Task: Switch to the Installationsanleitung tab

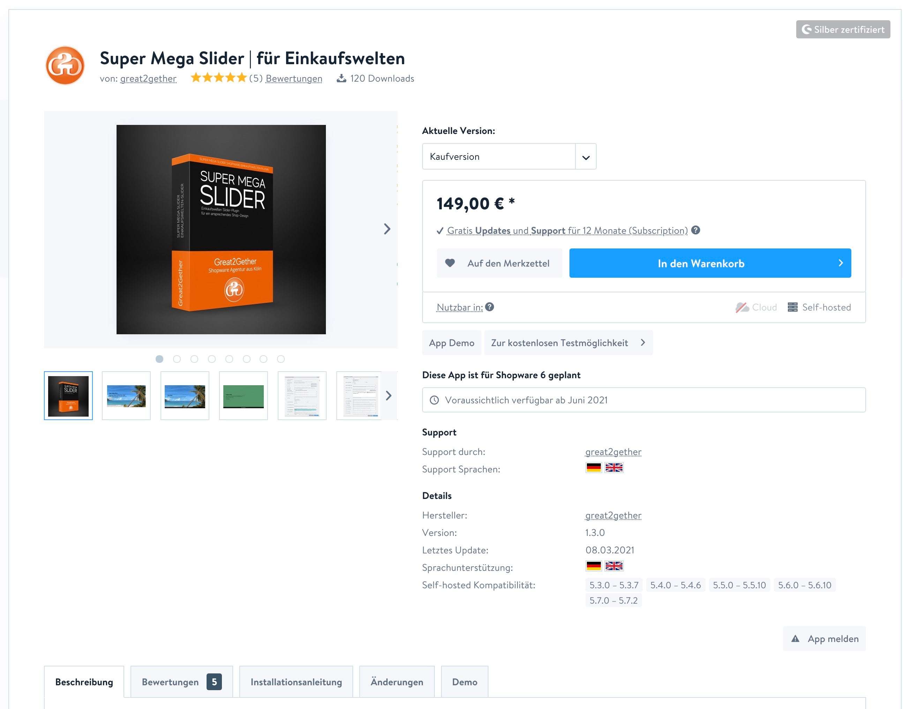Action: pyautogui.click(x=296, y=682)
